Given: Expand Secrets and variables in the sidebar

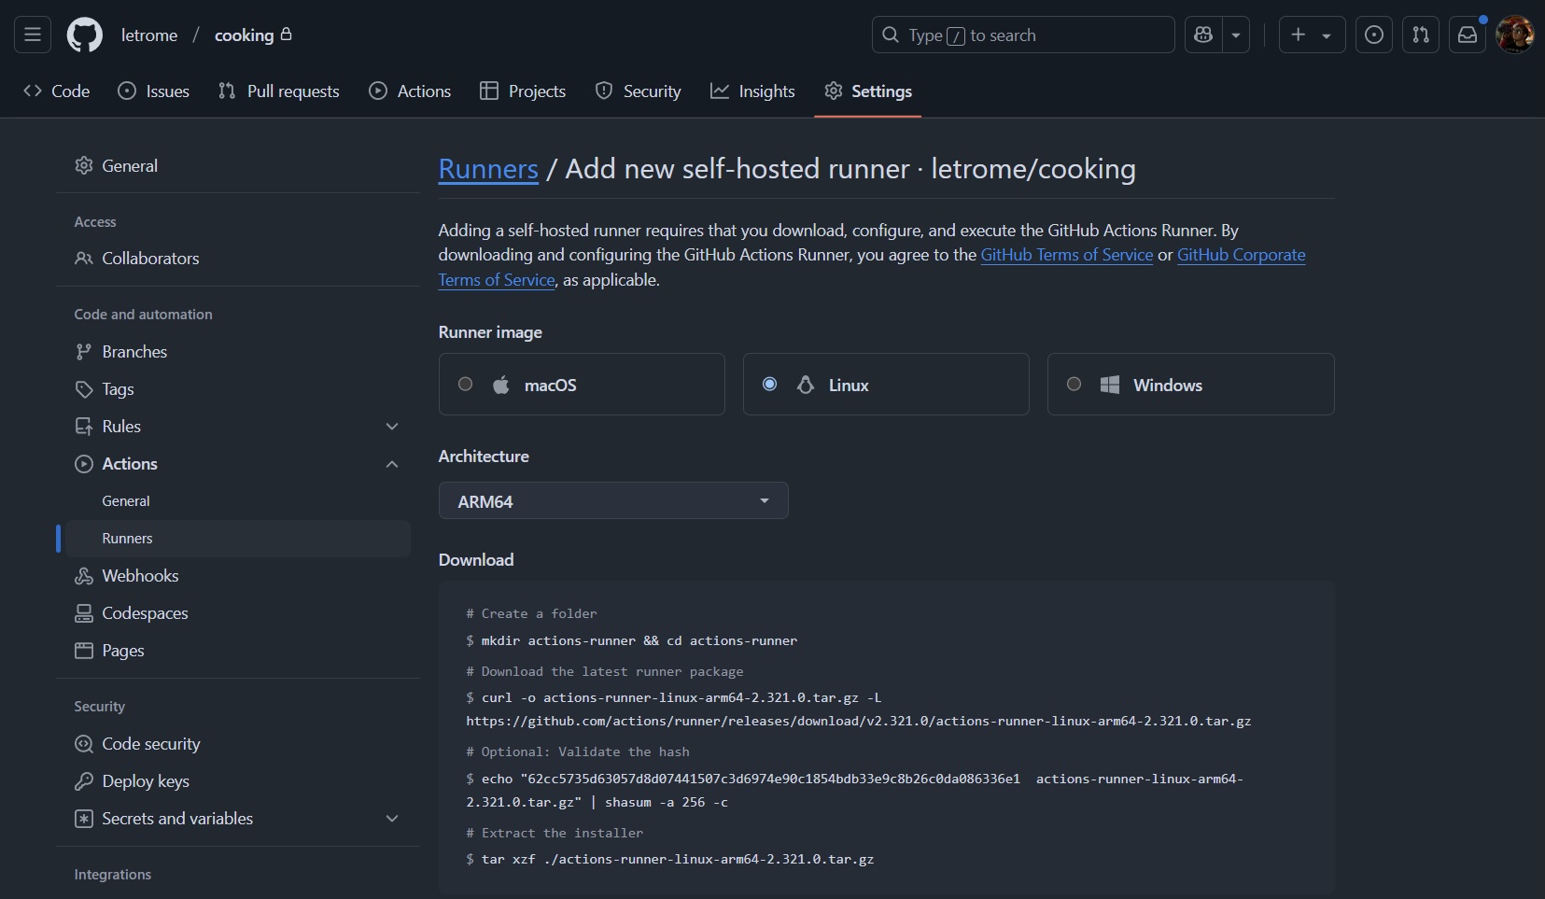Looking at the screenshot, I should tap(391, 818).
